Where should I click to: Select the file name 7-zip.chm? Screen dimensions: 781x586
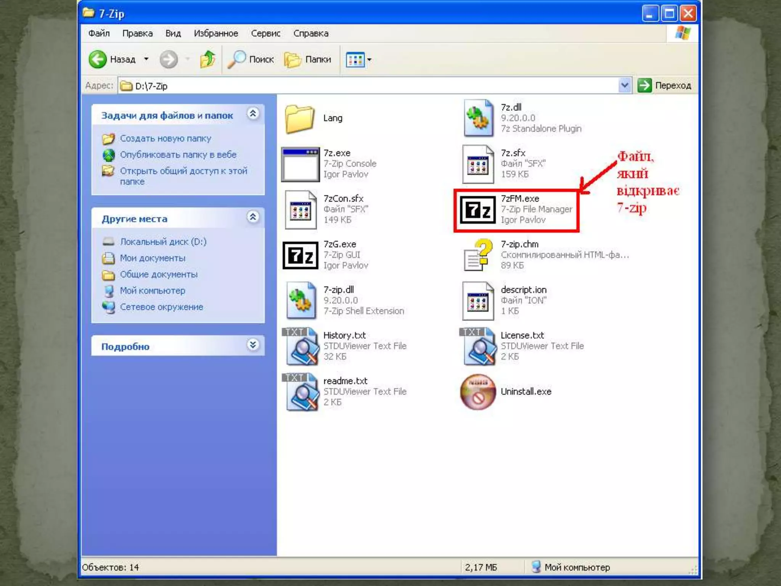(x=519, y=244)
